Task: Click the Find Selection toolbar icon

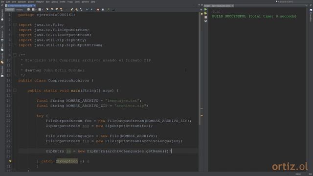Action: [47, 9]
